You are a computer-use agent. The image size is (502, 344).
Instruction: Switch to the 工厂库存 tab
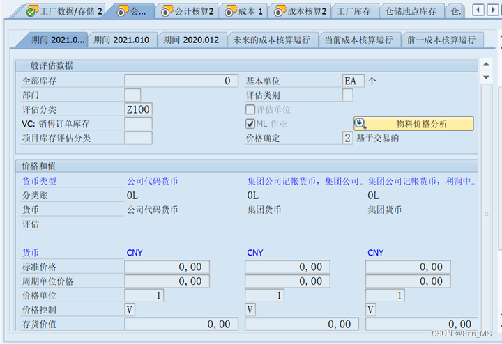353,12
